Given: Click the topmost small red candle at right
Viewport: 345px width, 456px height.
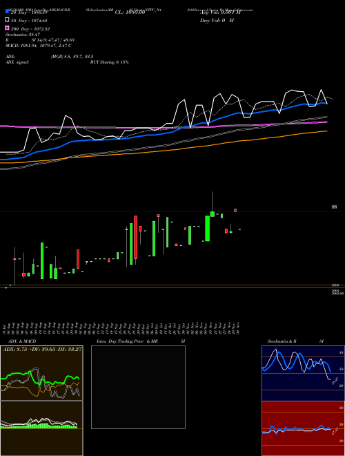Looking at the screenshot, I should [235, 210].
